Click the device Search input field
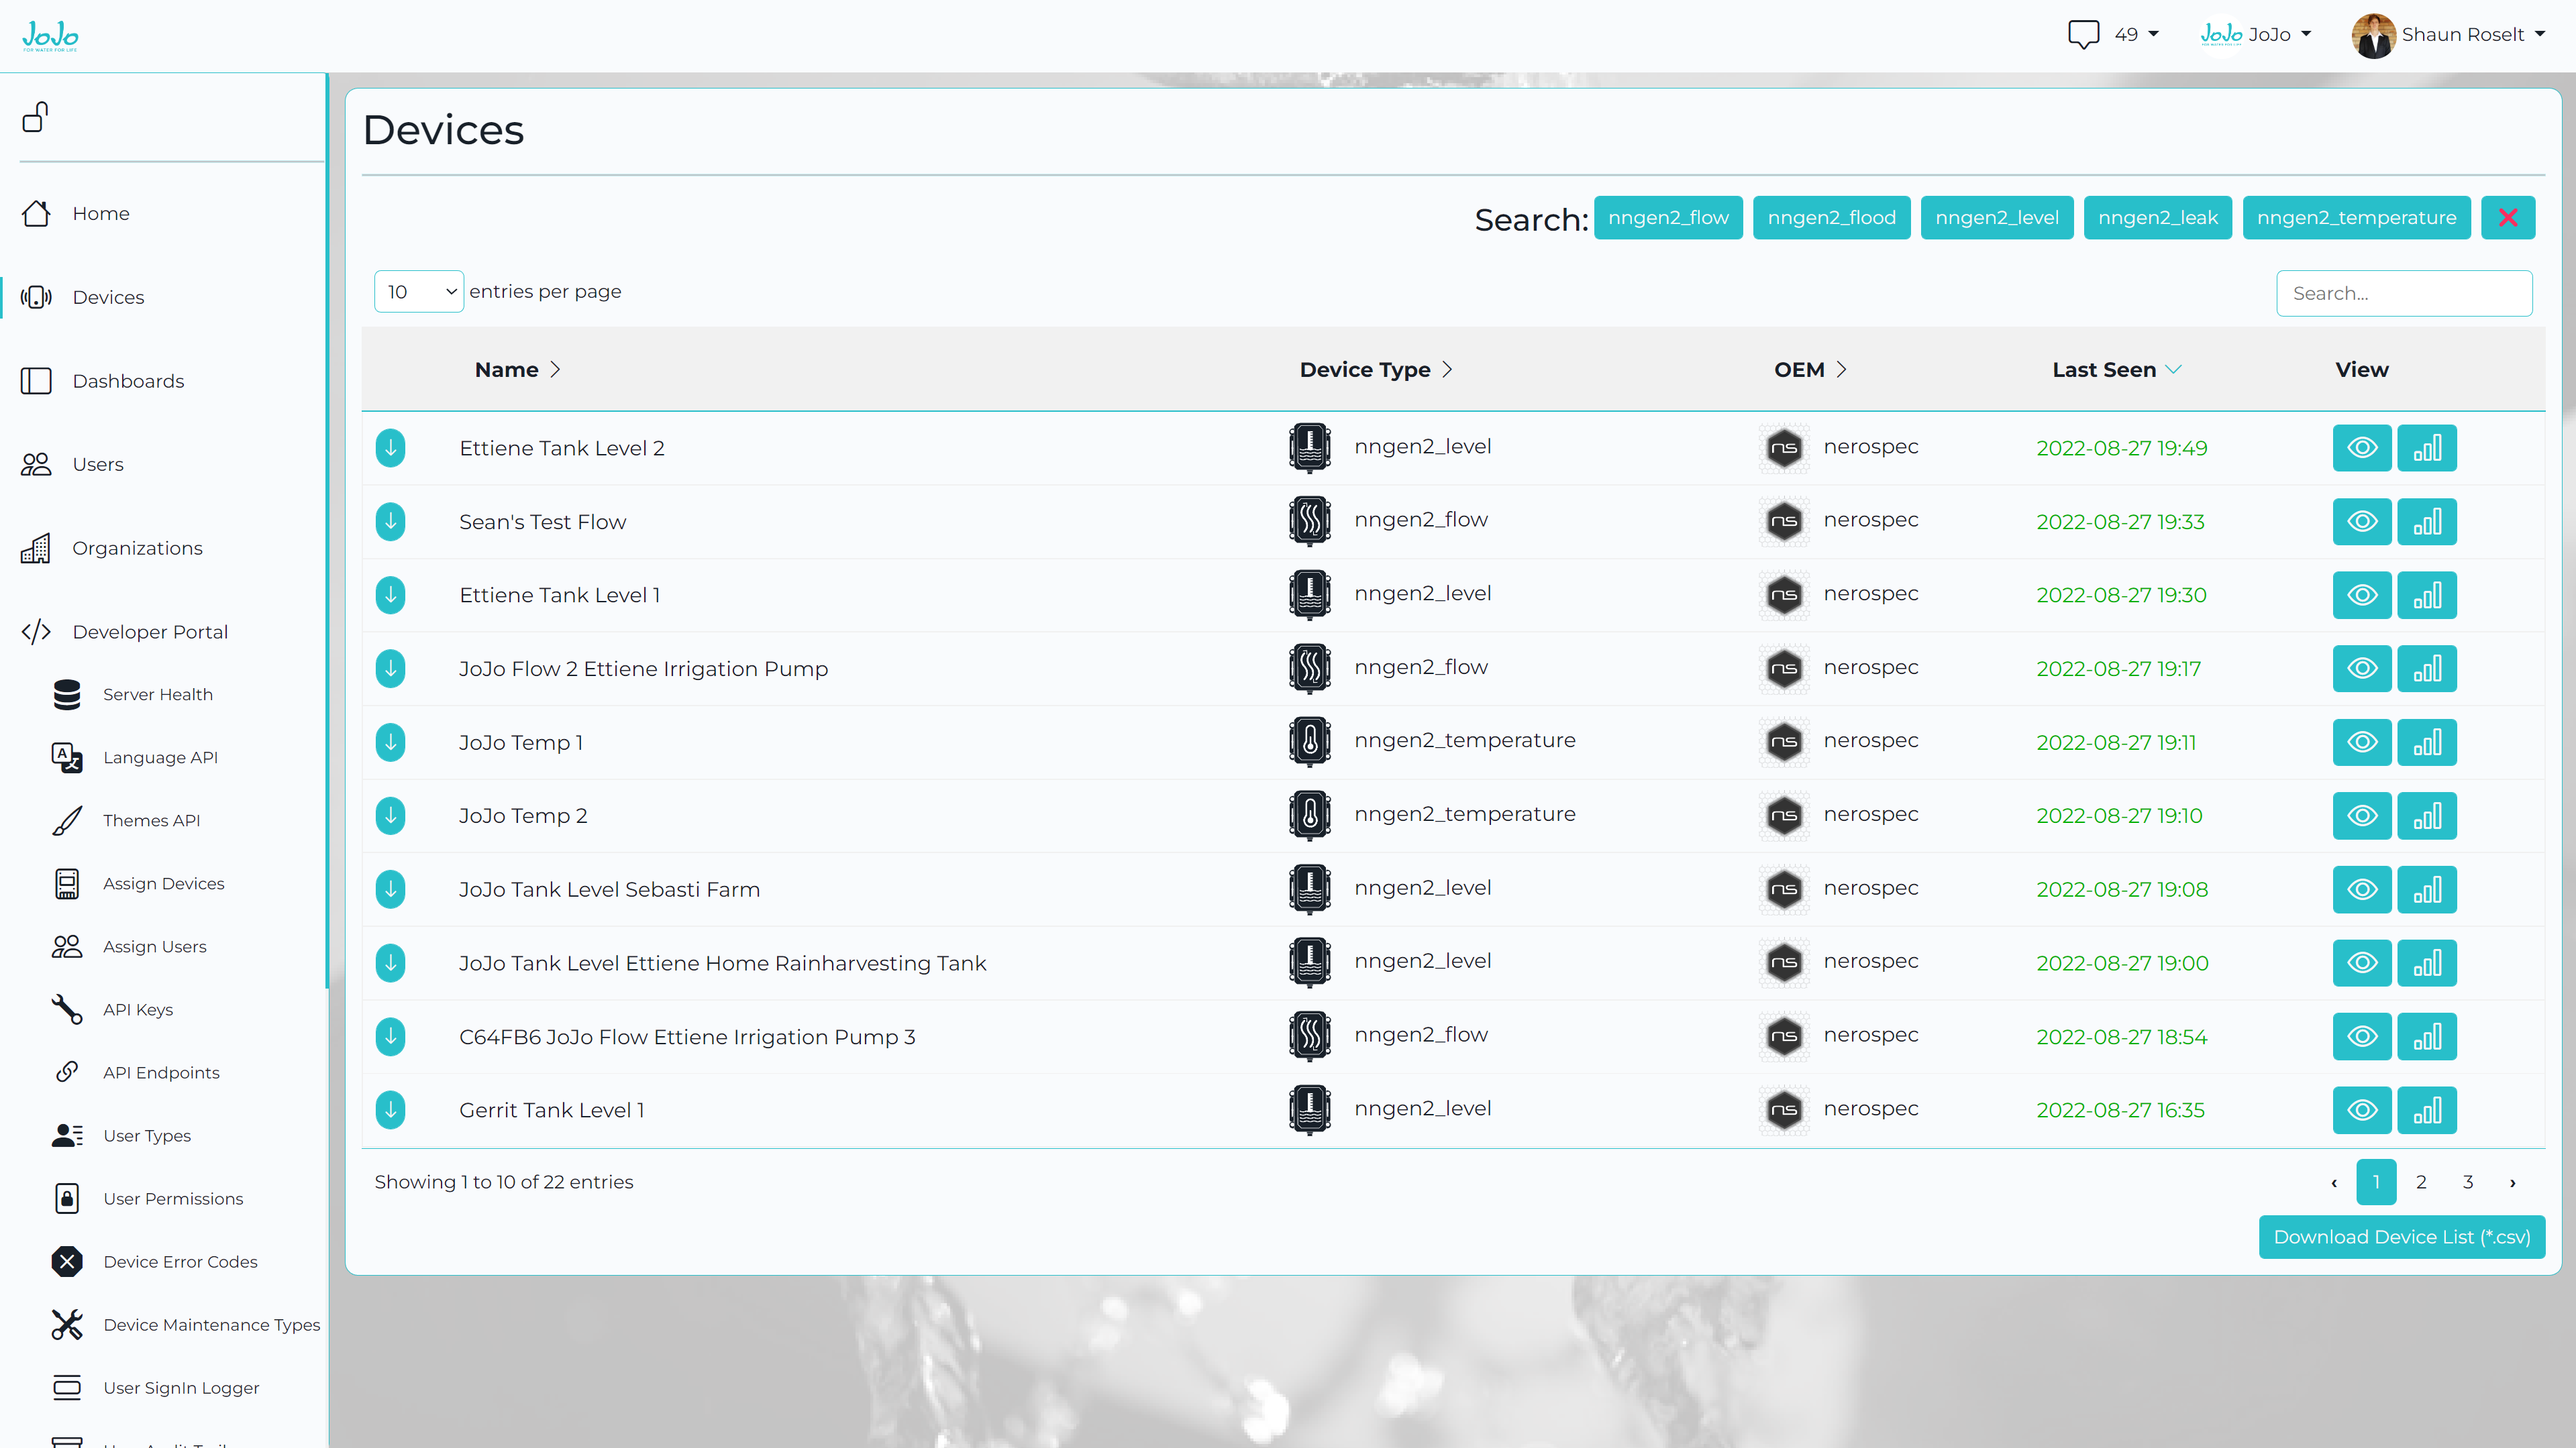The image size is (2576, 1448). click(2403, 293)
